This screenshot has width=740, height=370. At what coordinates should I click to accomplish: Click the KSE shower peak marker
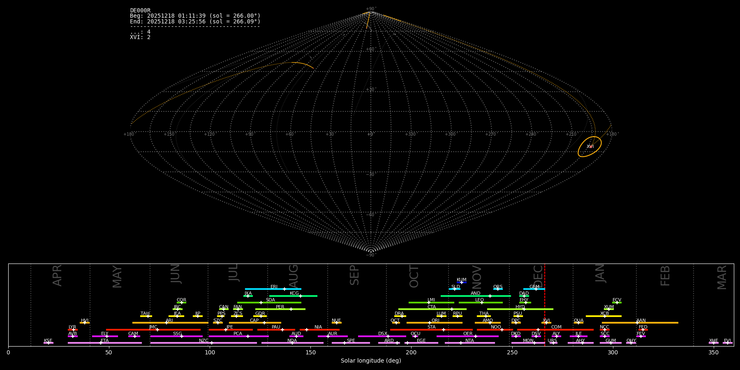click(48, 343)
